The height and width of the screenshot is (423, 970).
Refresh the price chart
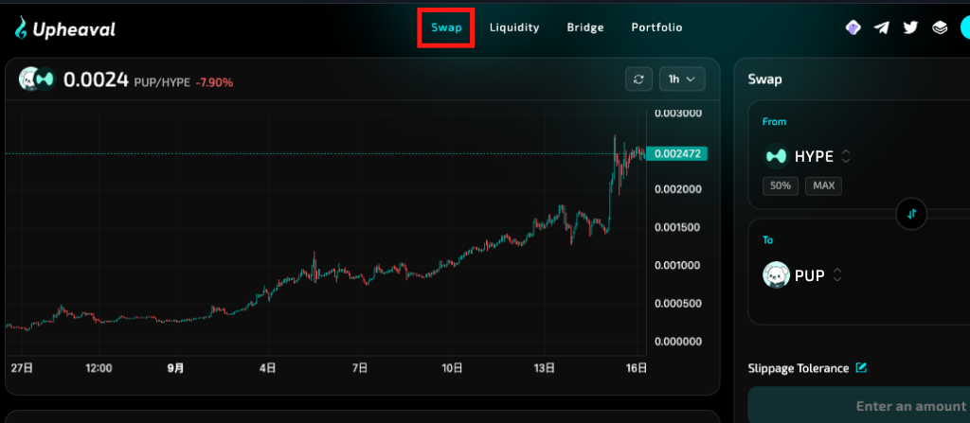(x=638, y=79)
